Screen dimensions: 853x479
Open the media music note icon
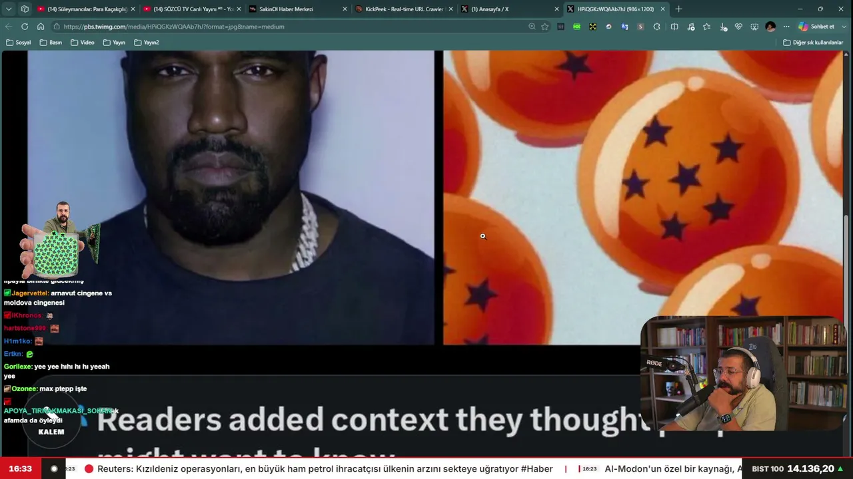click(x=690, y=27)
